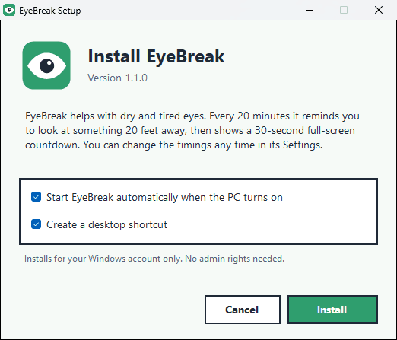The height and width of the screenshot is (340, 397).
Task: Untick the start EyeBreak automatically checkbox
Action: [36, 197]
